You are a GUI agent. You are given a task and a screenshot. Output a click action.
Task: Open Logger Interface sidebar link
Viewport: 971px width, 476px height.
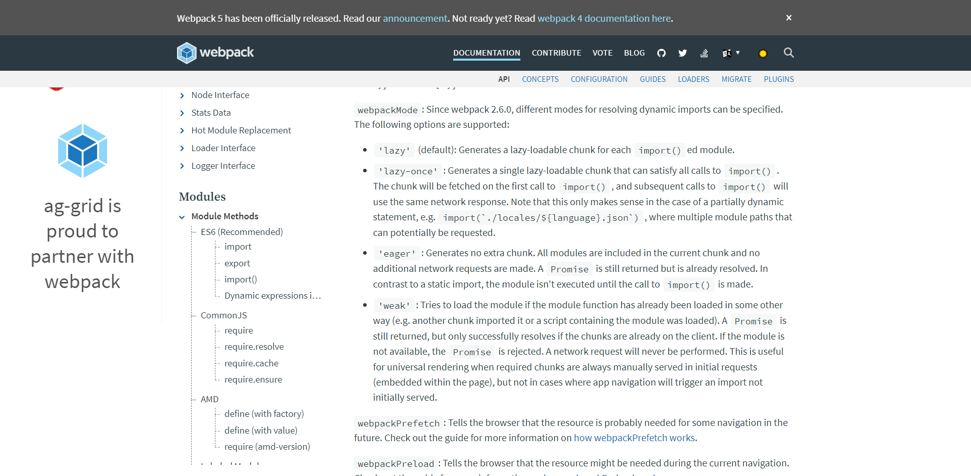point(223,166)
